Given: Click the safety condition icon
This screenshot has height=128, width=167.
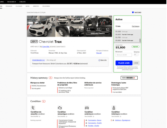Looking at the screenshot, I should pos(33,108).
